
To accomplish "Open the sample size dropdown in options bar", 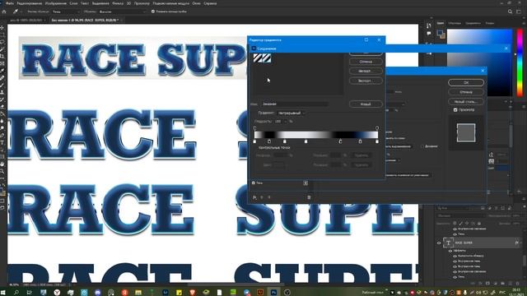I will click(x=66, y=12).
